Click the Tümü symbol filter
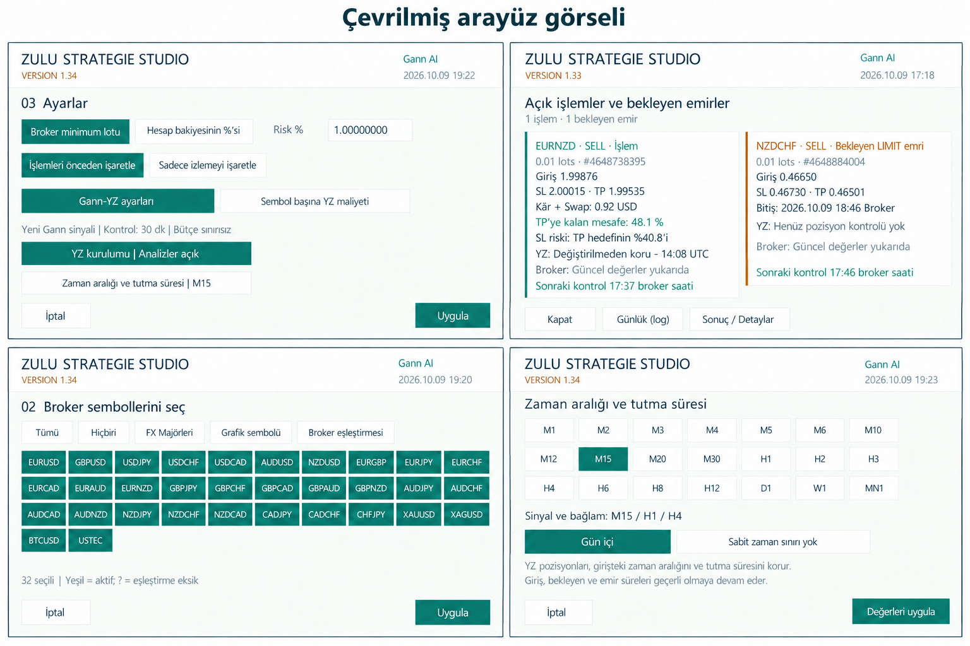This screenshot has width=970, height=646. (47, 433)
